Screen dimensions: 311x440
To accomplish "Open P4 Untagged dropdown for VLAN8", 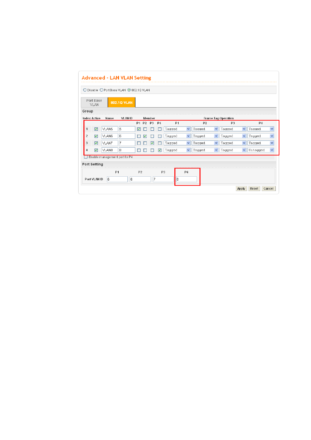I will 261,150.
